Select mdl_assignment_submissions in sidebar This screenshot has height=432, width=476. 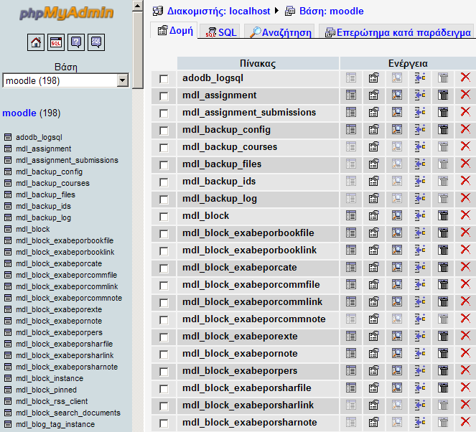tap(67, 160)
